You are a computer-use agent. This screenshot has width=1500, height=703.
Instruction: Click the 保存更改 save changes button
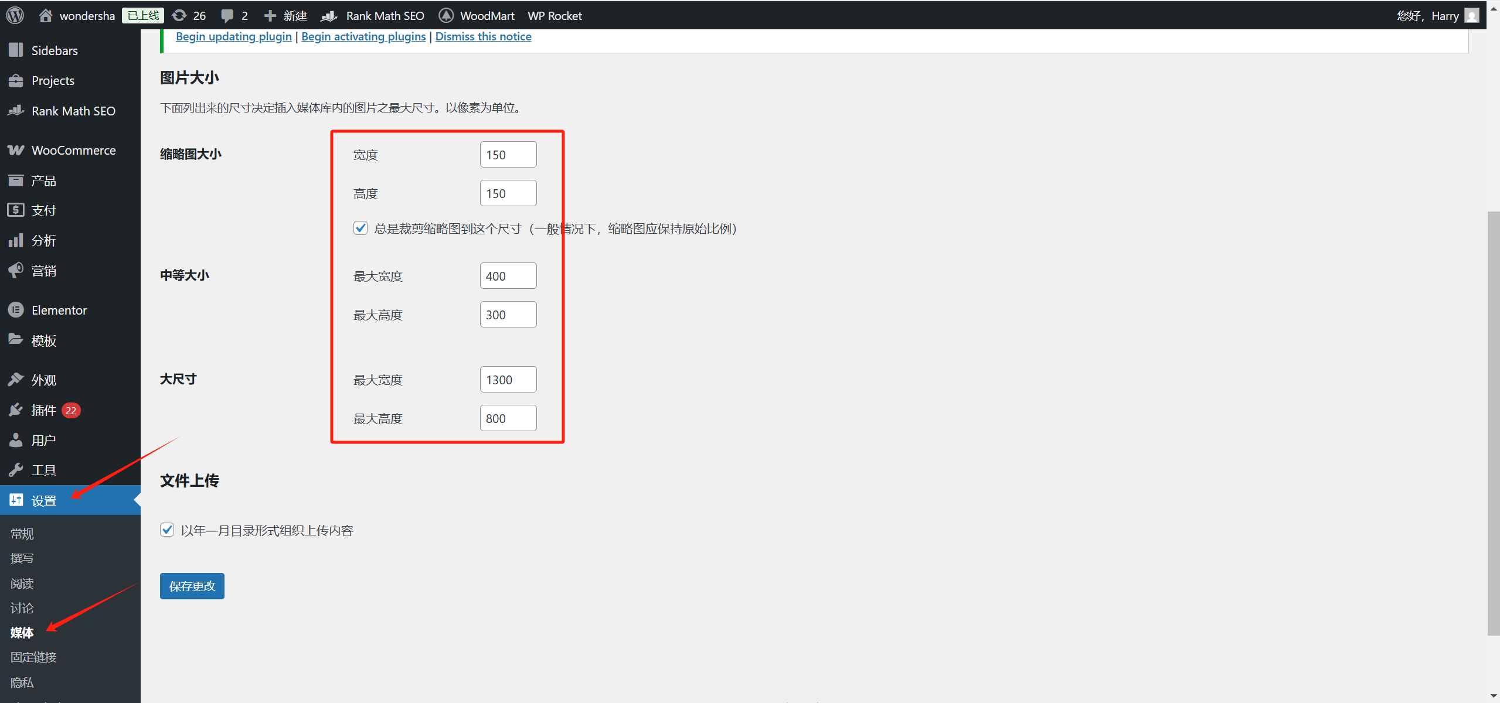point(192,586)
